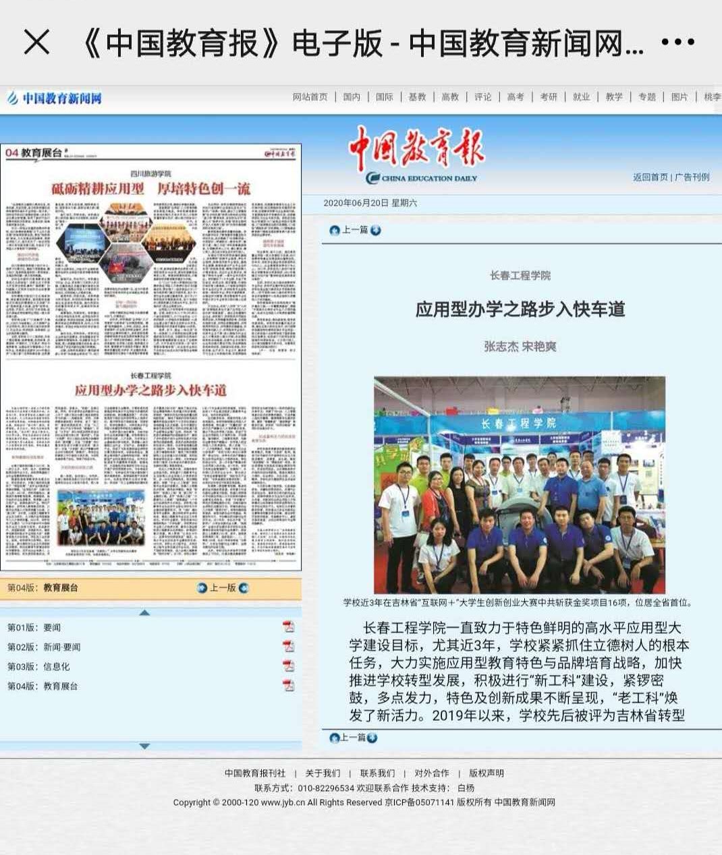Open 第01版：要闻 in the page list
The height and width of the screenshot is (855, 722).
coord(34,627)
